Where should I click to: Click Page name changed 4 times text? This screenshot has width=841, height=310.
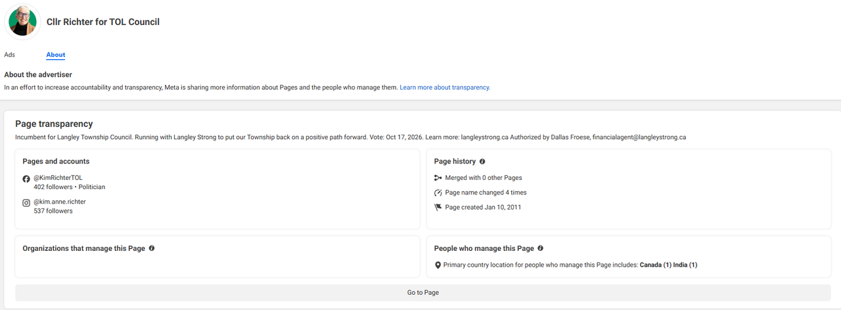tap(486, 193)
